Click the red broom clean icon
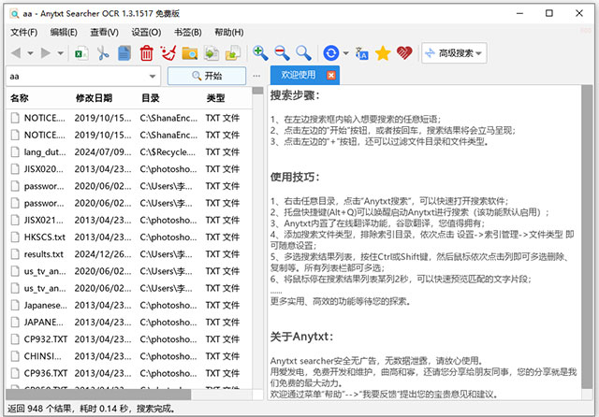Screen dimensions: 599x417 click(x=168, y=53)
